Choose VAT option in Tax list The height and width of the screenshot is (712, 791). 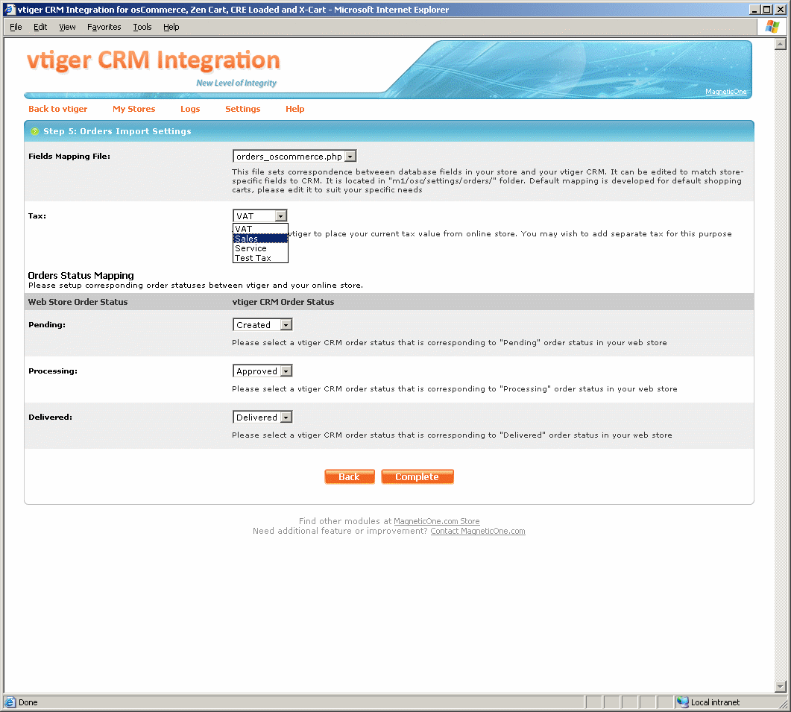coord(260,229)
